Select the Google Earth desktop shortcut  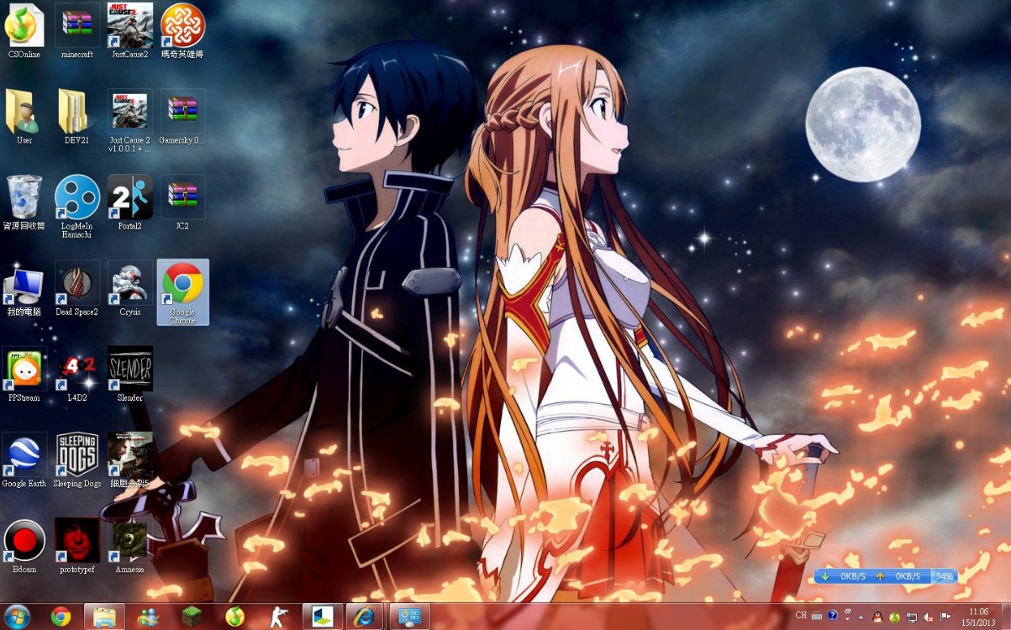point(24,460)
